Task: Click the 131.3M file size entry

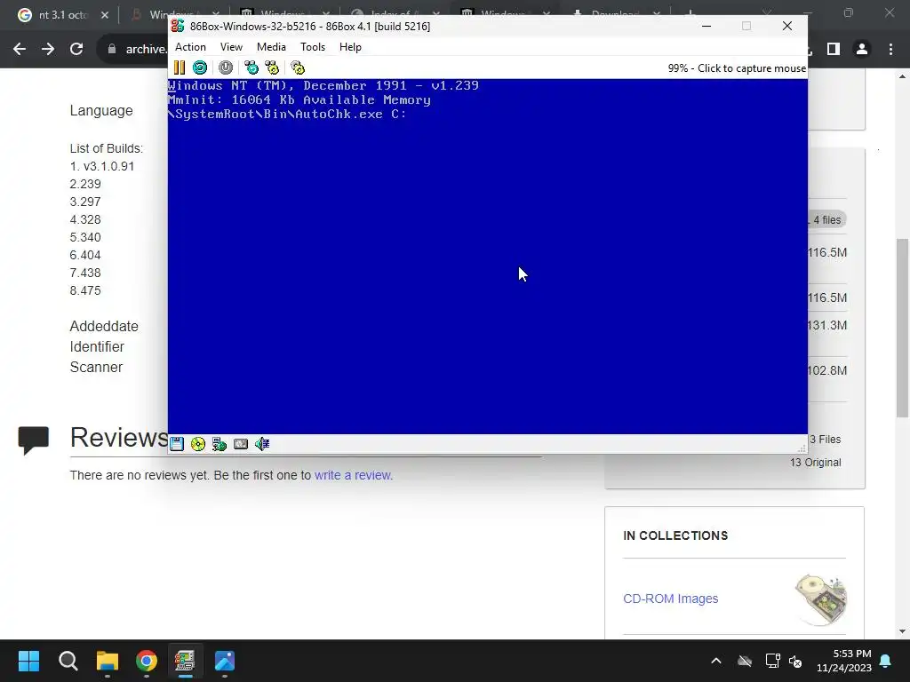Action: pyautogui.click(x=827, y=325)
